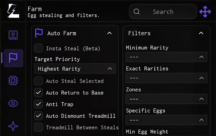The height and width of the screenshot is (136, 216).
Task: Open the Zones dropdown
Action: pos(166,99)
